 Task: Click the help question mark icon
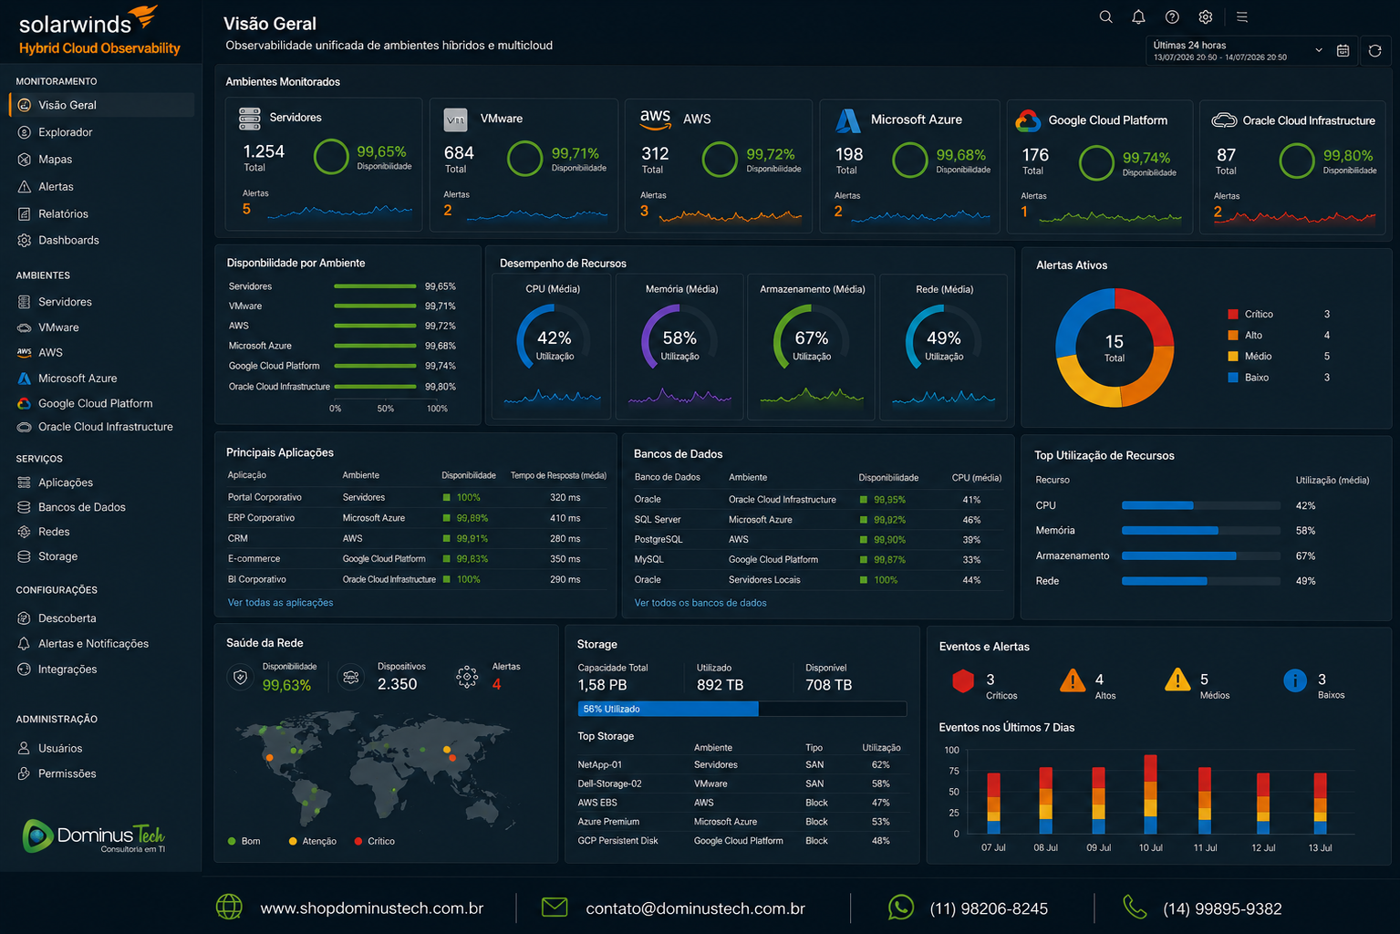point(1172,16)
